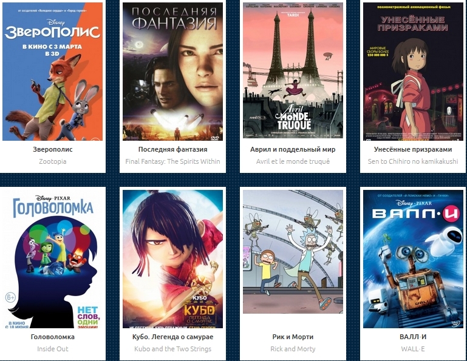This screenshot has height=361, width=467.
Task: Click Кубо. Легенда о самурае title
Action: point(172,337)
